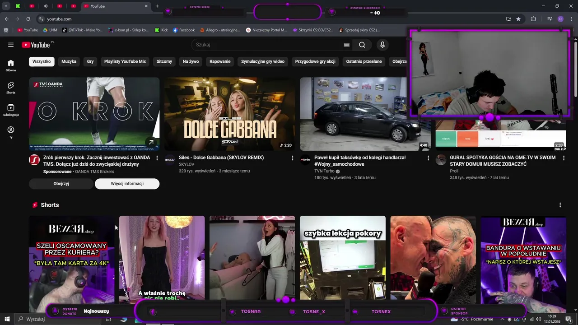This screenshot has width=578, height=325.
Task: Open Shorts from the left sidebar
Action: click(x=11, y=88)
